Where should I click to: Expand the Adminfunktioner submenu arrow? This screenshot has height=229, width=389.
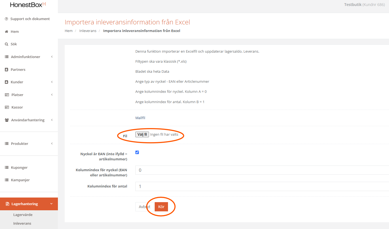[52, 57]
